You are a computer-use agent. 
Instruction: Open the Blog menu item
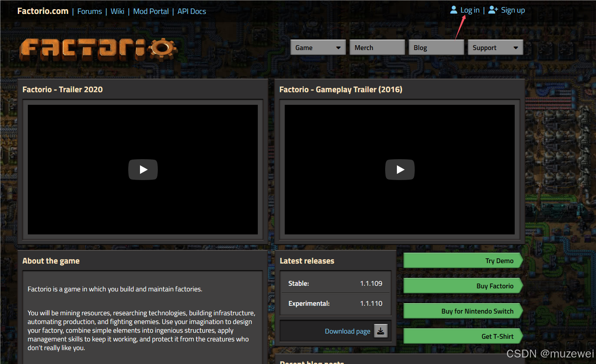[x=436, y=47]
